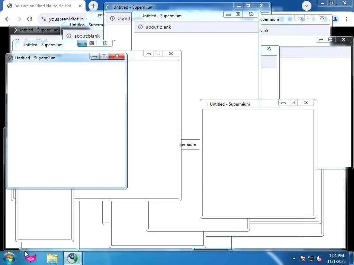Screen dimensions: 354x265
Task: Open a new tab with the plus button
Action: pyautogui.click(x=93, y=6)
